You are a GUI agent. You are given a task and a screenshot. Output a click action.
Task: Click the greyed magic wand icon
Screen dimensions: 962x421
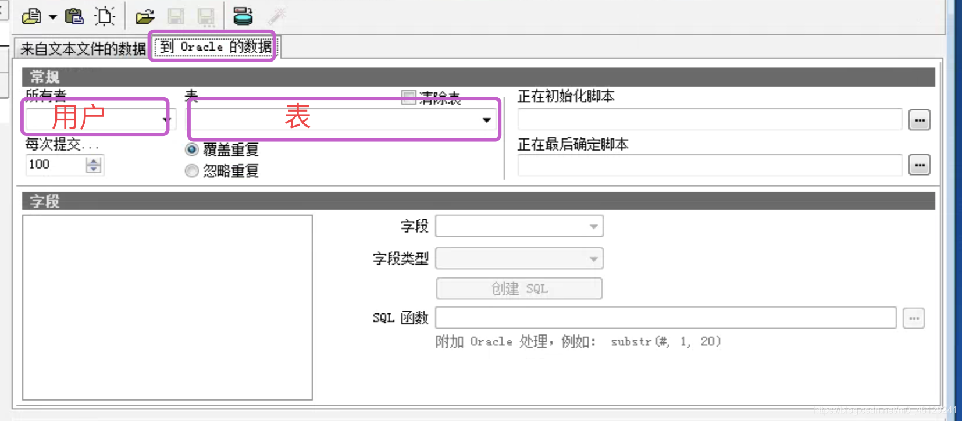(x=277, y=16)
